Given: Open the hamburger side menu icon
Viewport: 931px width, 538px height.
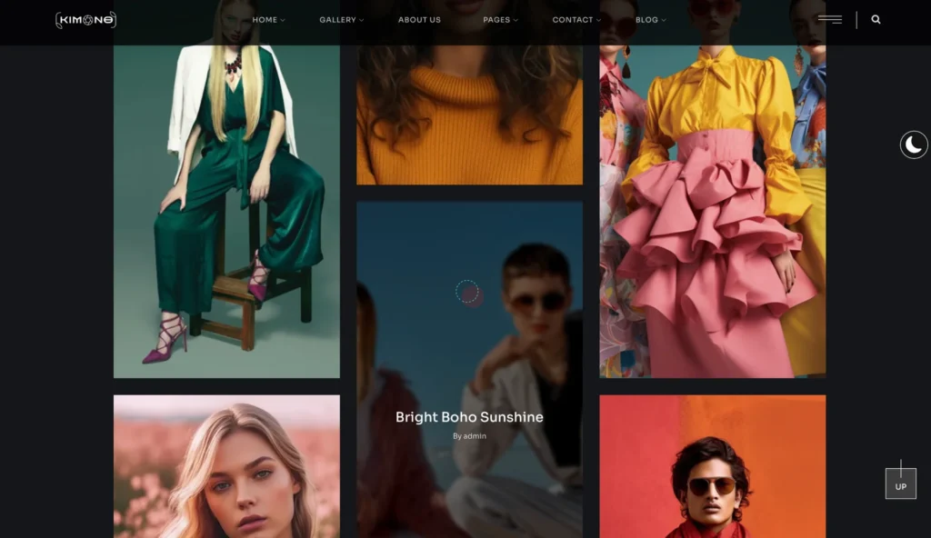Looking at the screenshot, I should click(829, 19).
